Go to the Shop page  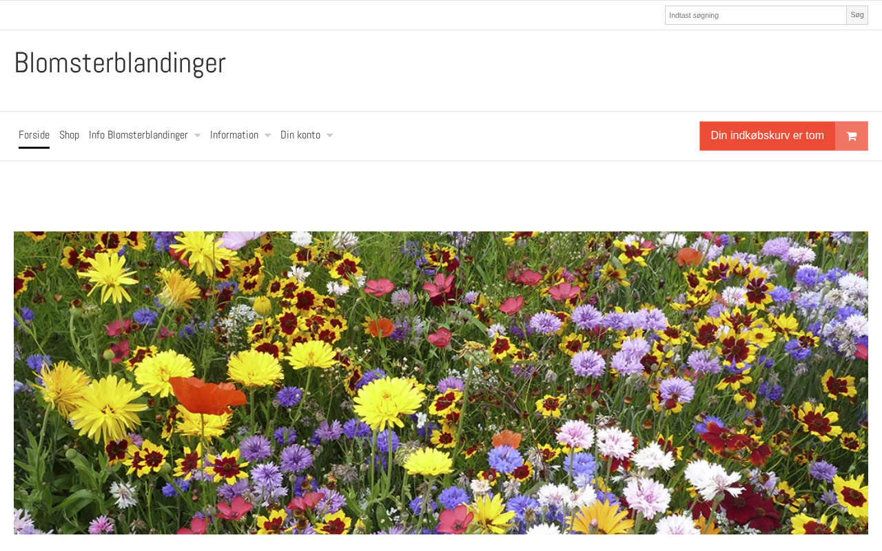[x=69, y=135]
